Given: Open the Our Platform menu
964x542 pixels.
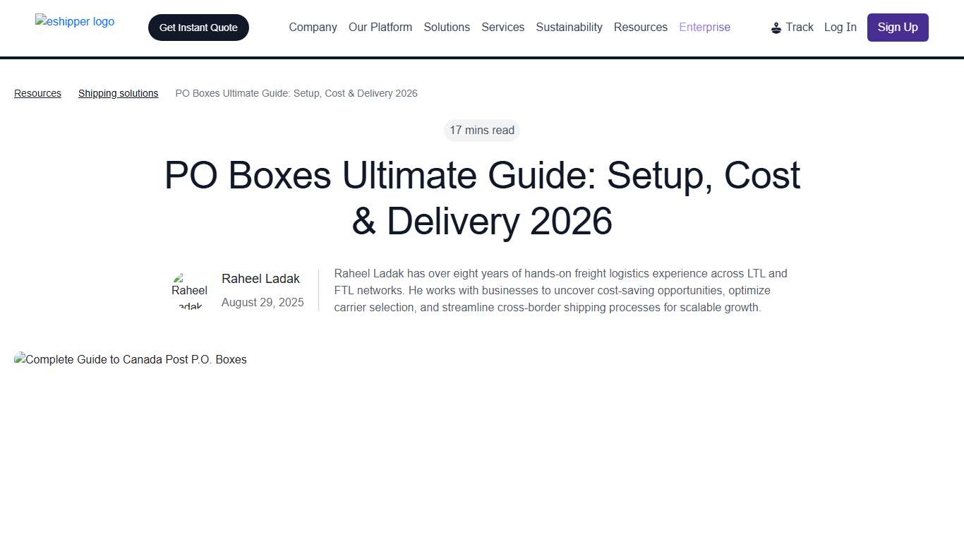Looking at the screenshot, I should (x=380, y=27).
